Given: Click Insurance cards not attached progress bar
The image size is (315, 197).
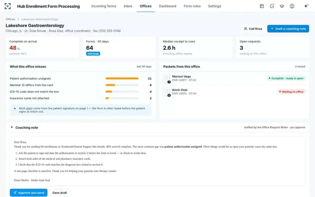Looking at the screenshot, I should [x=122, y=98].
